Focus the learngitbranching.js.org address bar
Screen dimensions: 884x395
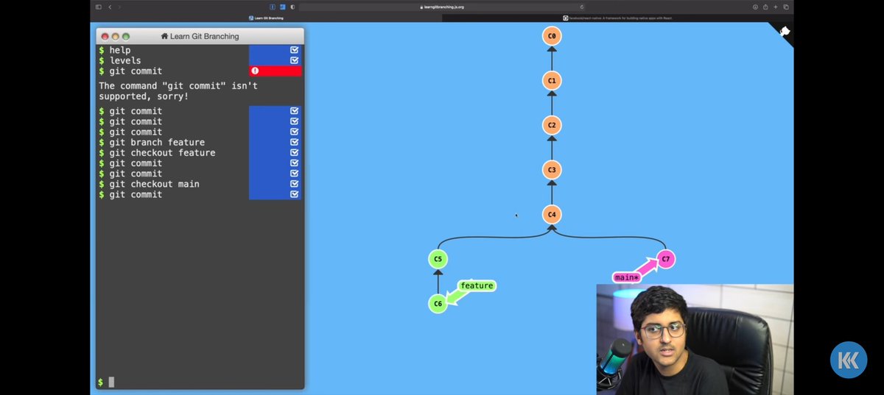442,7
